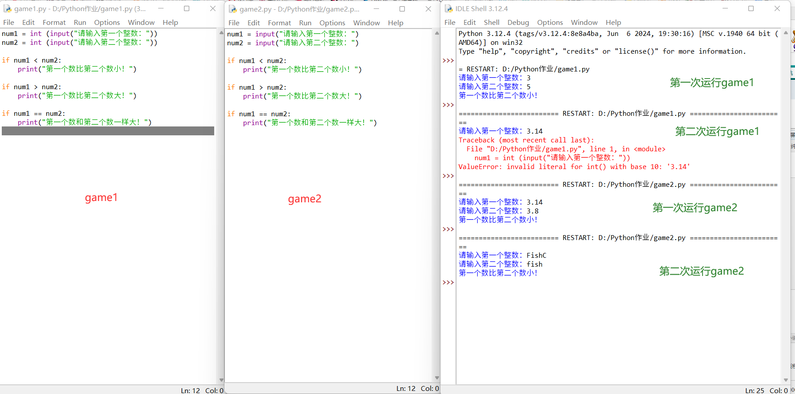Click 'Ln: 12' status in game1.py window
Image resolution: width=795 pixels, height=394 pixels.
pos(190,390)
